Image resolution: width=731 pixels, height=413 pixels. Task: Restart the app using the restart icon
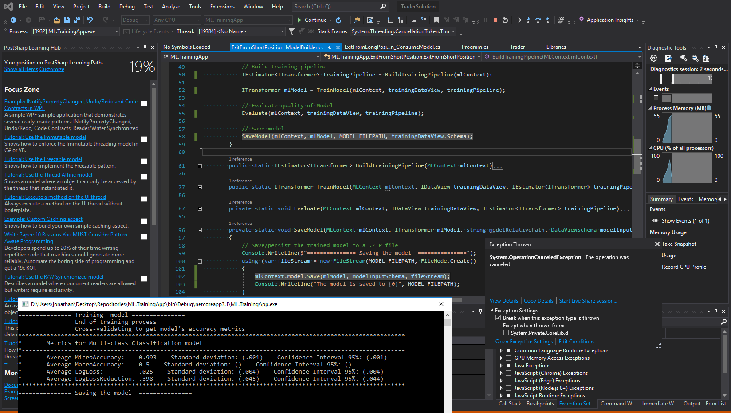point(505,20)
